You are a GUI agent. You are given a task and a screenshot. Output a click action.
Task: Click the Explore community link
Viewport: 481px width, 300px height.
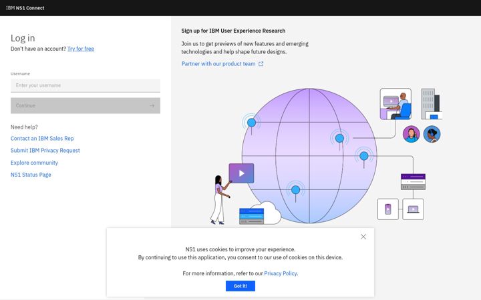click(x=34, y=163)
